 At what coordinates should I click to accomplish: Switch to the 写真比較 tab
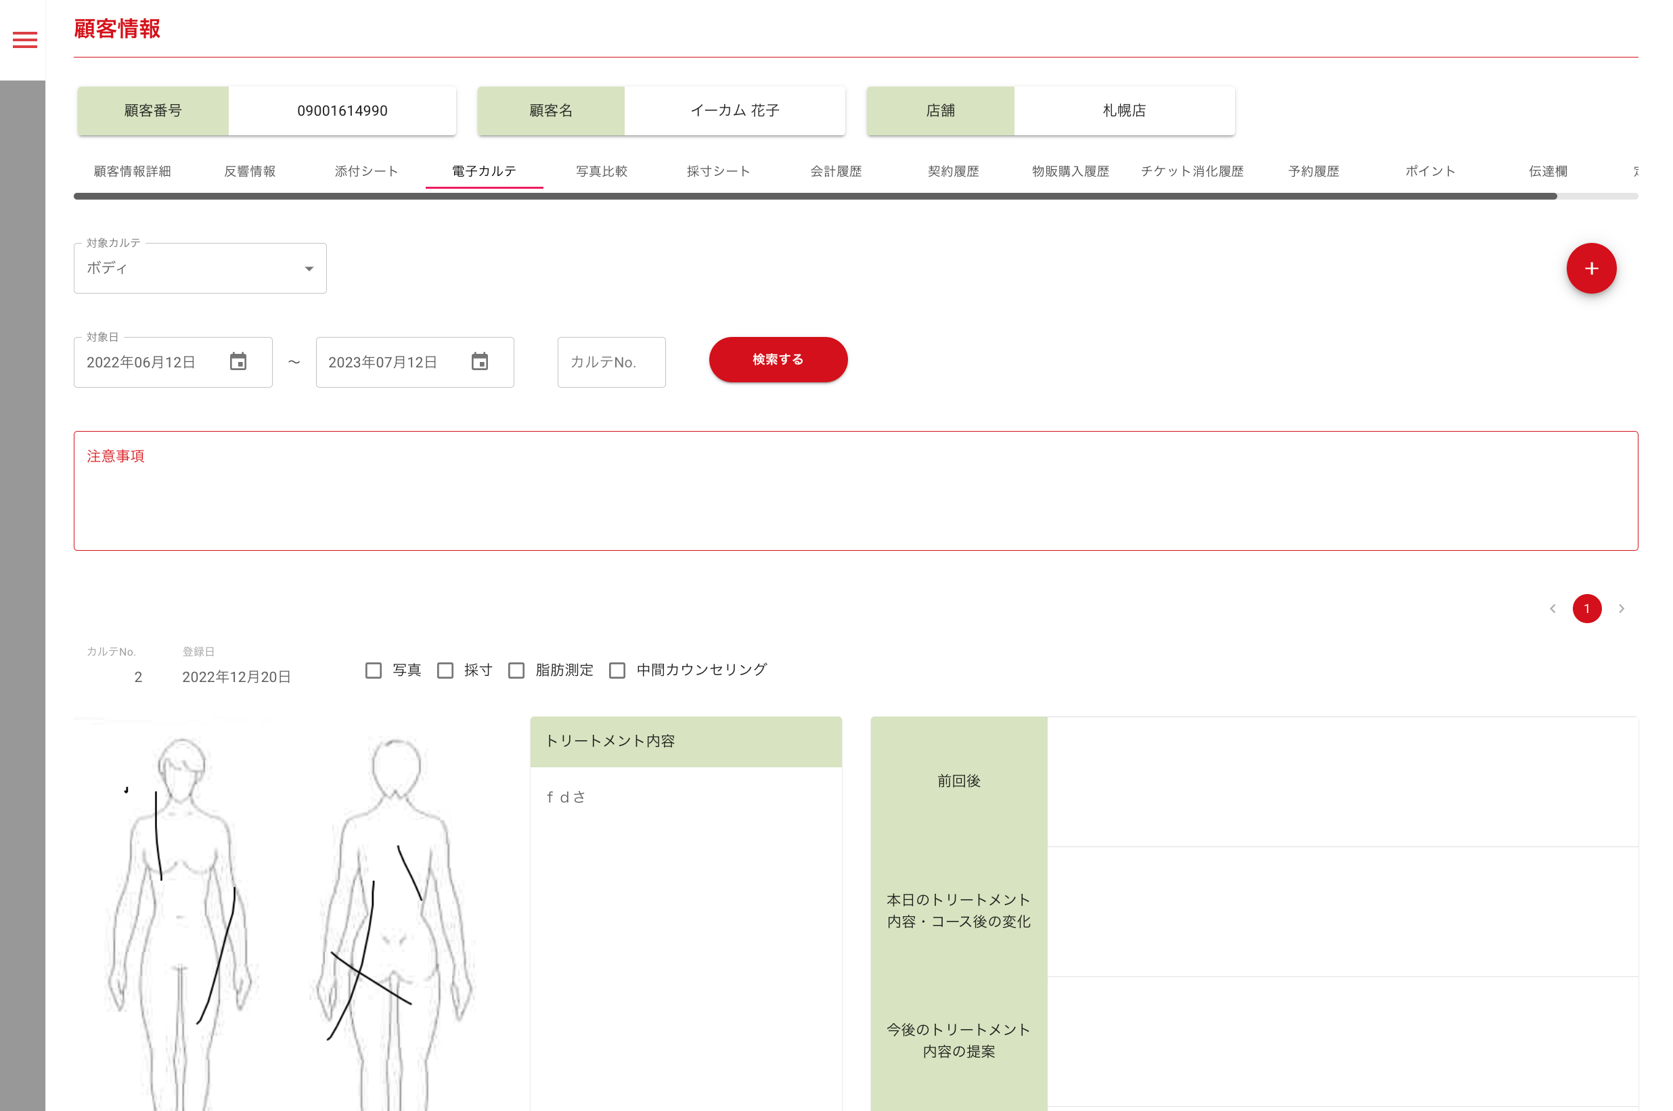601,171
